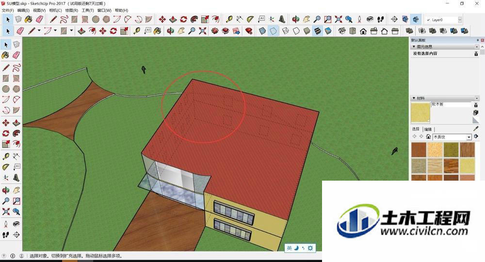Toggle Shaded With Textures style
The image size is (485, 262).
coord(317,31)
